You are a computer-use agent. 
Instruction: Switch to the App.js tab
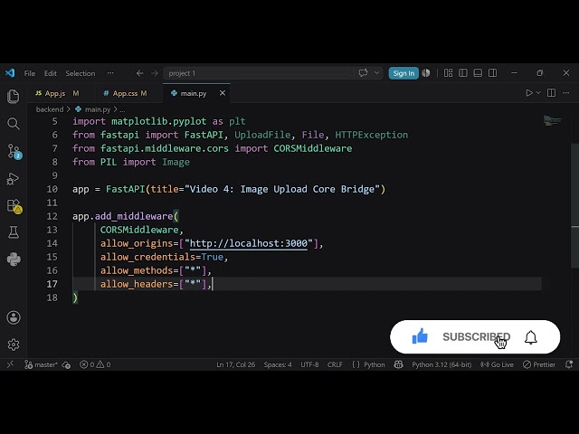(57, 93)
